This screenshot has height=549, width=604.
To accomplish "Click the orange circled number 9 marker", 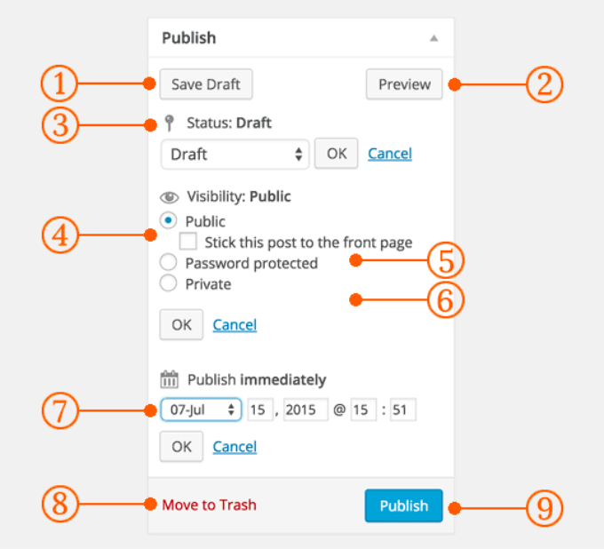I will pos(545,508).
